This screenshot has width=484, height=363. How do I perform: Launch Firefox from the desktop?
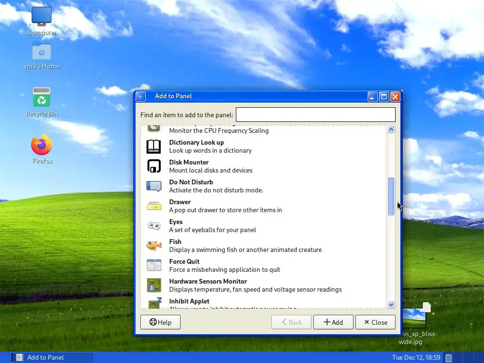point(42,145)
